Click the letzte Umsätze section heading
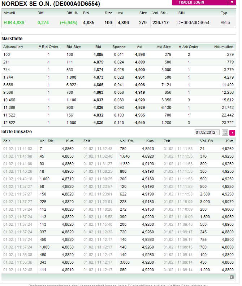Viewport: 242px width, 286px height. [17, 132]
